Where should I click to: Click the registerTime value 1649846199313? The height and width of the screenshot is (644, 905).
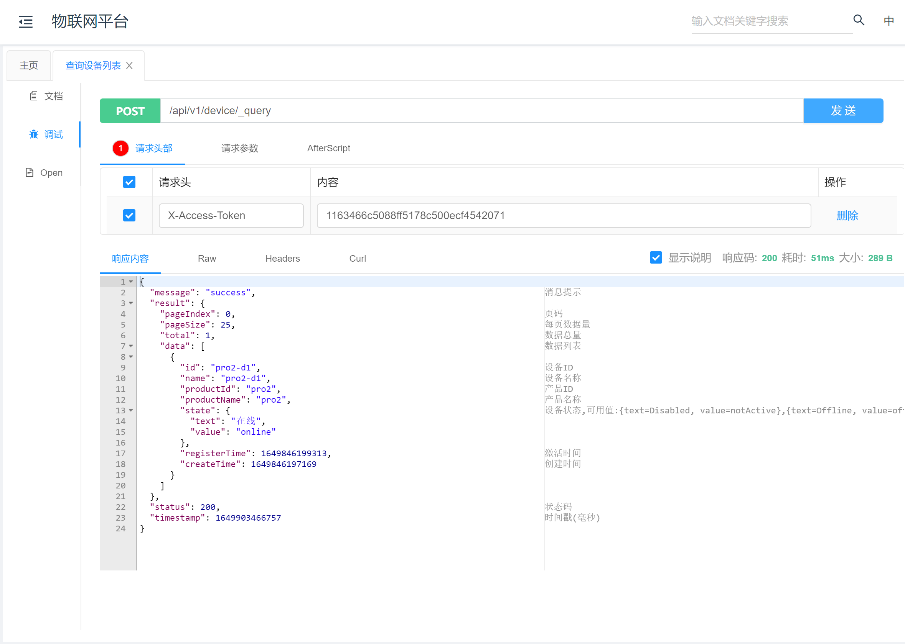click(x=294, y=453)
